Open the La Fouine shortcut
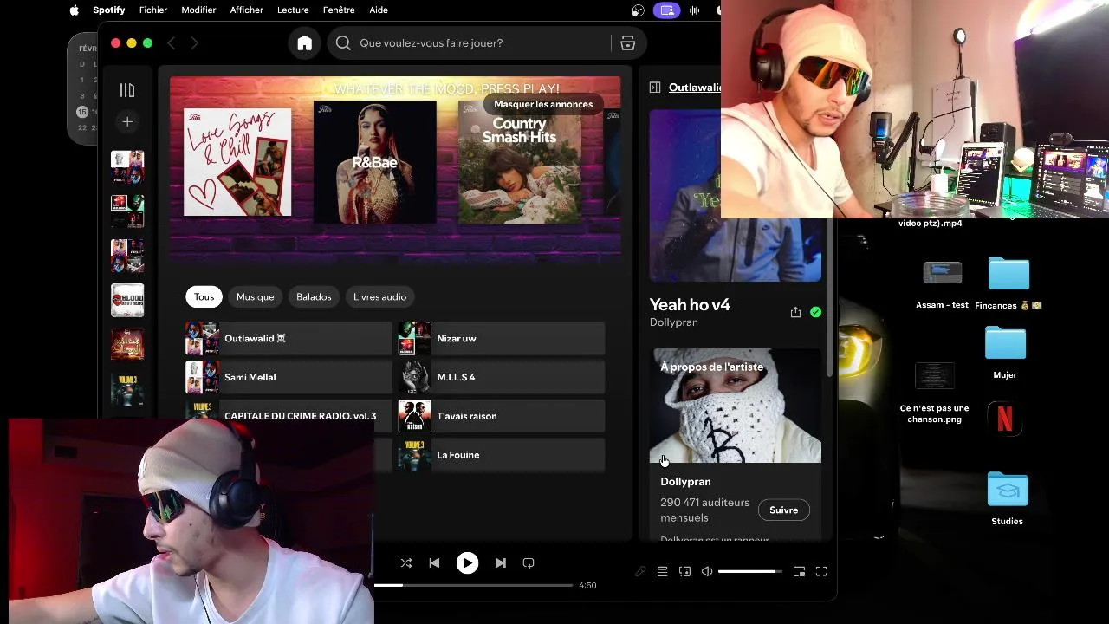 [501, 455]
